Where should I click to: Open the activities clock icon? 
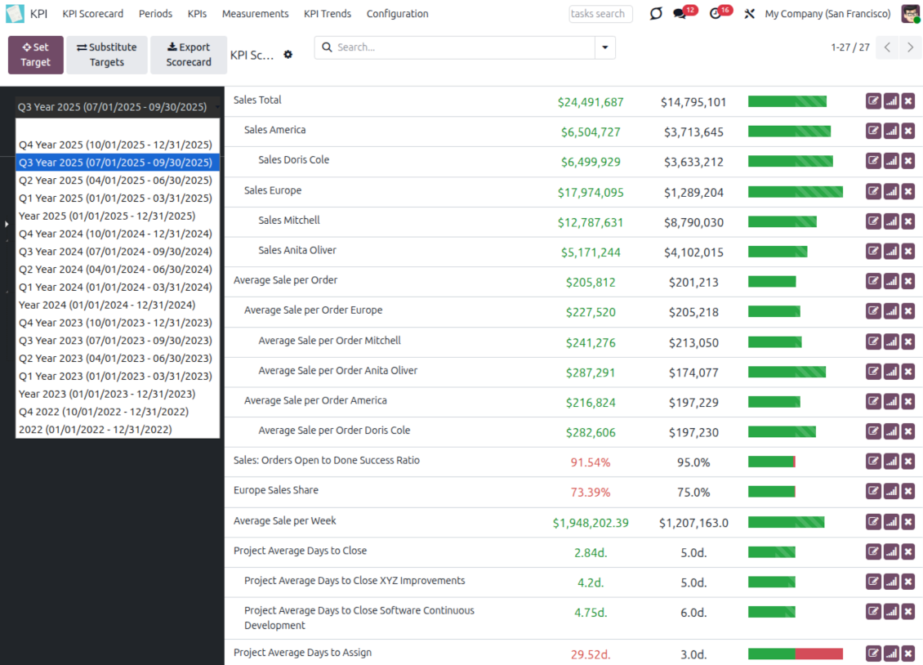[x=716, y=14]
